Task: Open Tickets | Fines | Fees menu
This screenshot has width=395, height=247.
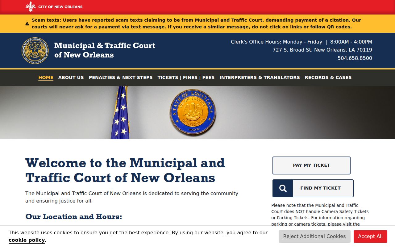Action: point(186,77)
